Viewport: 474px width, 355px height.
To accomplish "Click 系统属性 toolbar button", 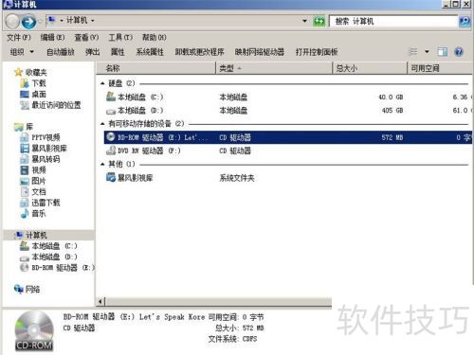I will coord(150,52).
